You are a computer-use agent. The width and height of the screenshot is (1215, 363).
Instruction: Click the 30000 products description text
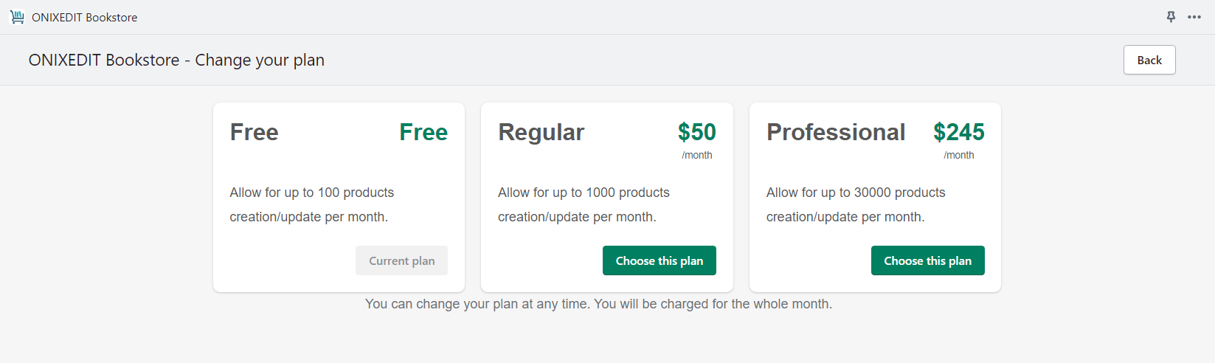(856, 204)
